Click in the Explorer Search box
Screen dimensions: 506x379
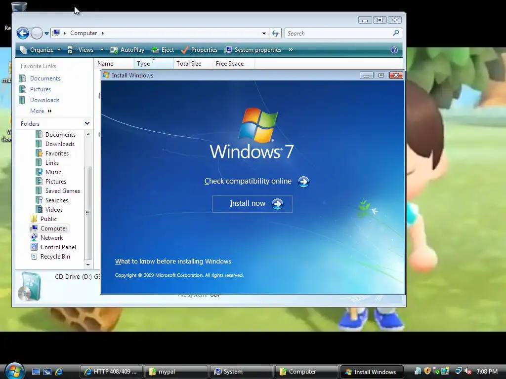338,33
